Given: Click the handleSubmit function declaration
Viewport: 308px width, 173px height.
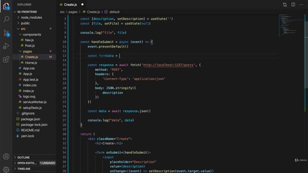Looking at the screenshot, I should (116, 42).
